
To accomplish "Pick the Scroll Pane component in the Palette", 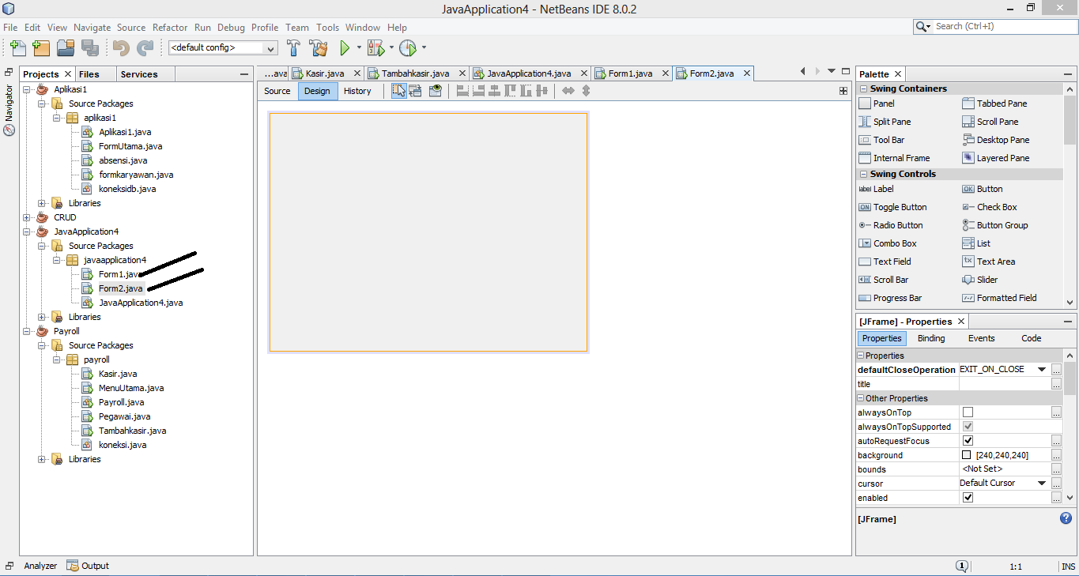I will (x=990, y=122).
